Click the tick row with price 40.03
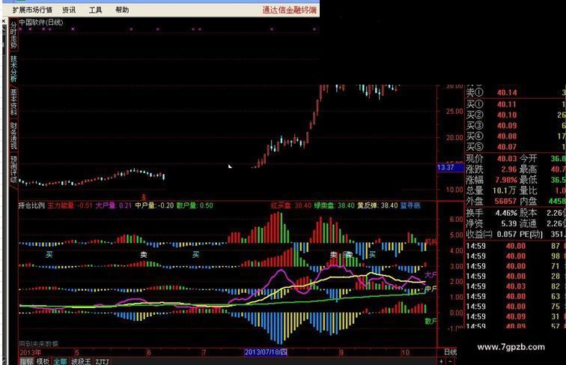566x365 pixels. [x=515, y=286]
